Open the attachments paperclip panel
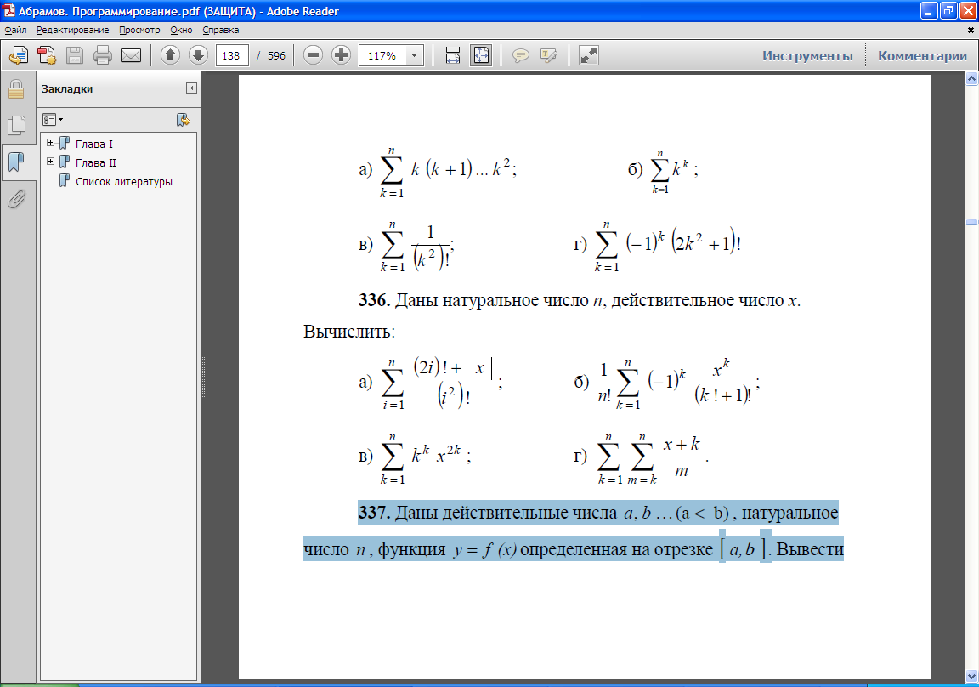979x687 pixels. click(16, 199)
